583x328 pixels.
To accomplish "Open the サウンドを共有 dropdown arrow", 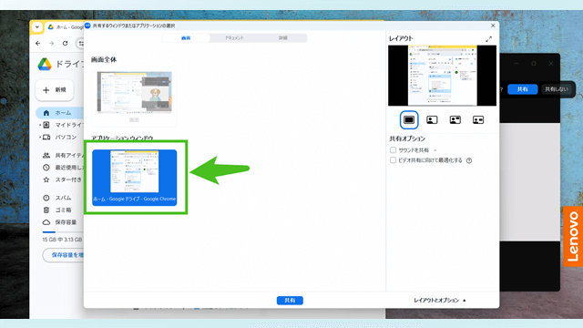I will 435,150.
